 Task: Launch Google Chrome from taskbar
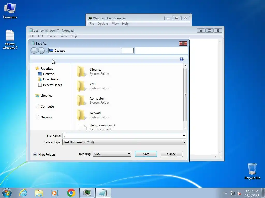click(x=71, y=193)
